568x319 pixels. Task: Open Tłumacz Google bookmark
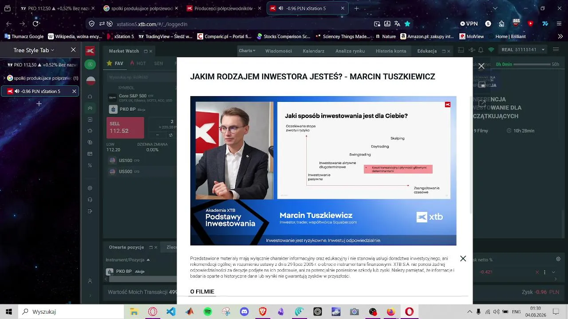(24, 36)
